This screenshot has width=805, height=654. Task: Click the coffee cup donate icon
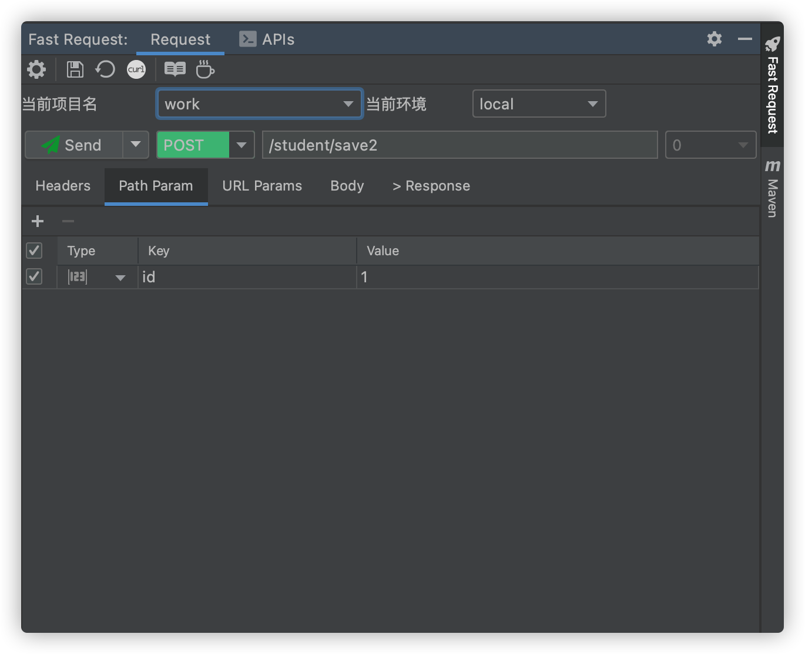tap(205, 69)
